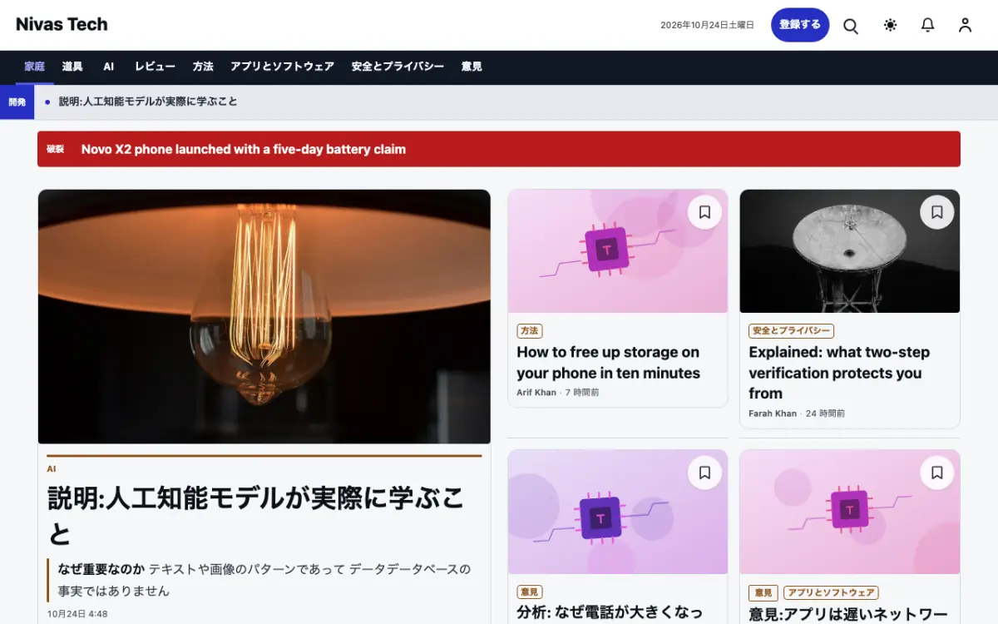Screen dimensions: 998x624
Task: Bookmark the two-step verification article
Action: click(x=936, y=212)
